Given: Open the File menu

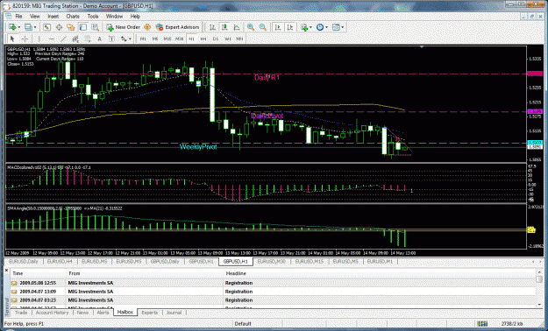Looking at the screenshot, I should (x=18, y=17).
